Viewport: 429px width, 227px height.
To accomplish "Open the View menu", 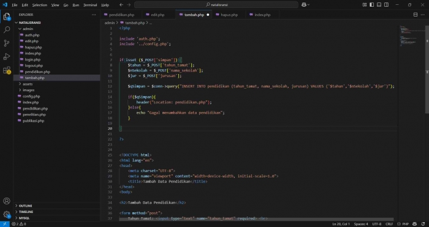I will coord(55,5).
